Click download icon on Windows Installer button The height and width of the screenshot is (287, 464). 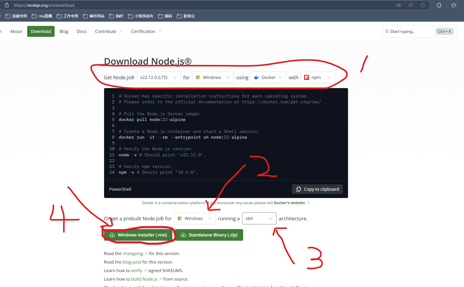point(112,235)
